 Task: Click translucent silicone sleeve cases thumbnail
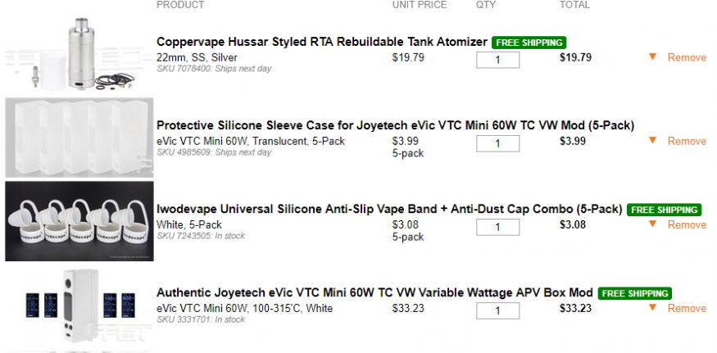tap(79, 138)
